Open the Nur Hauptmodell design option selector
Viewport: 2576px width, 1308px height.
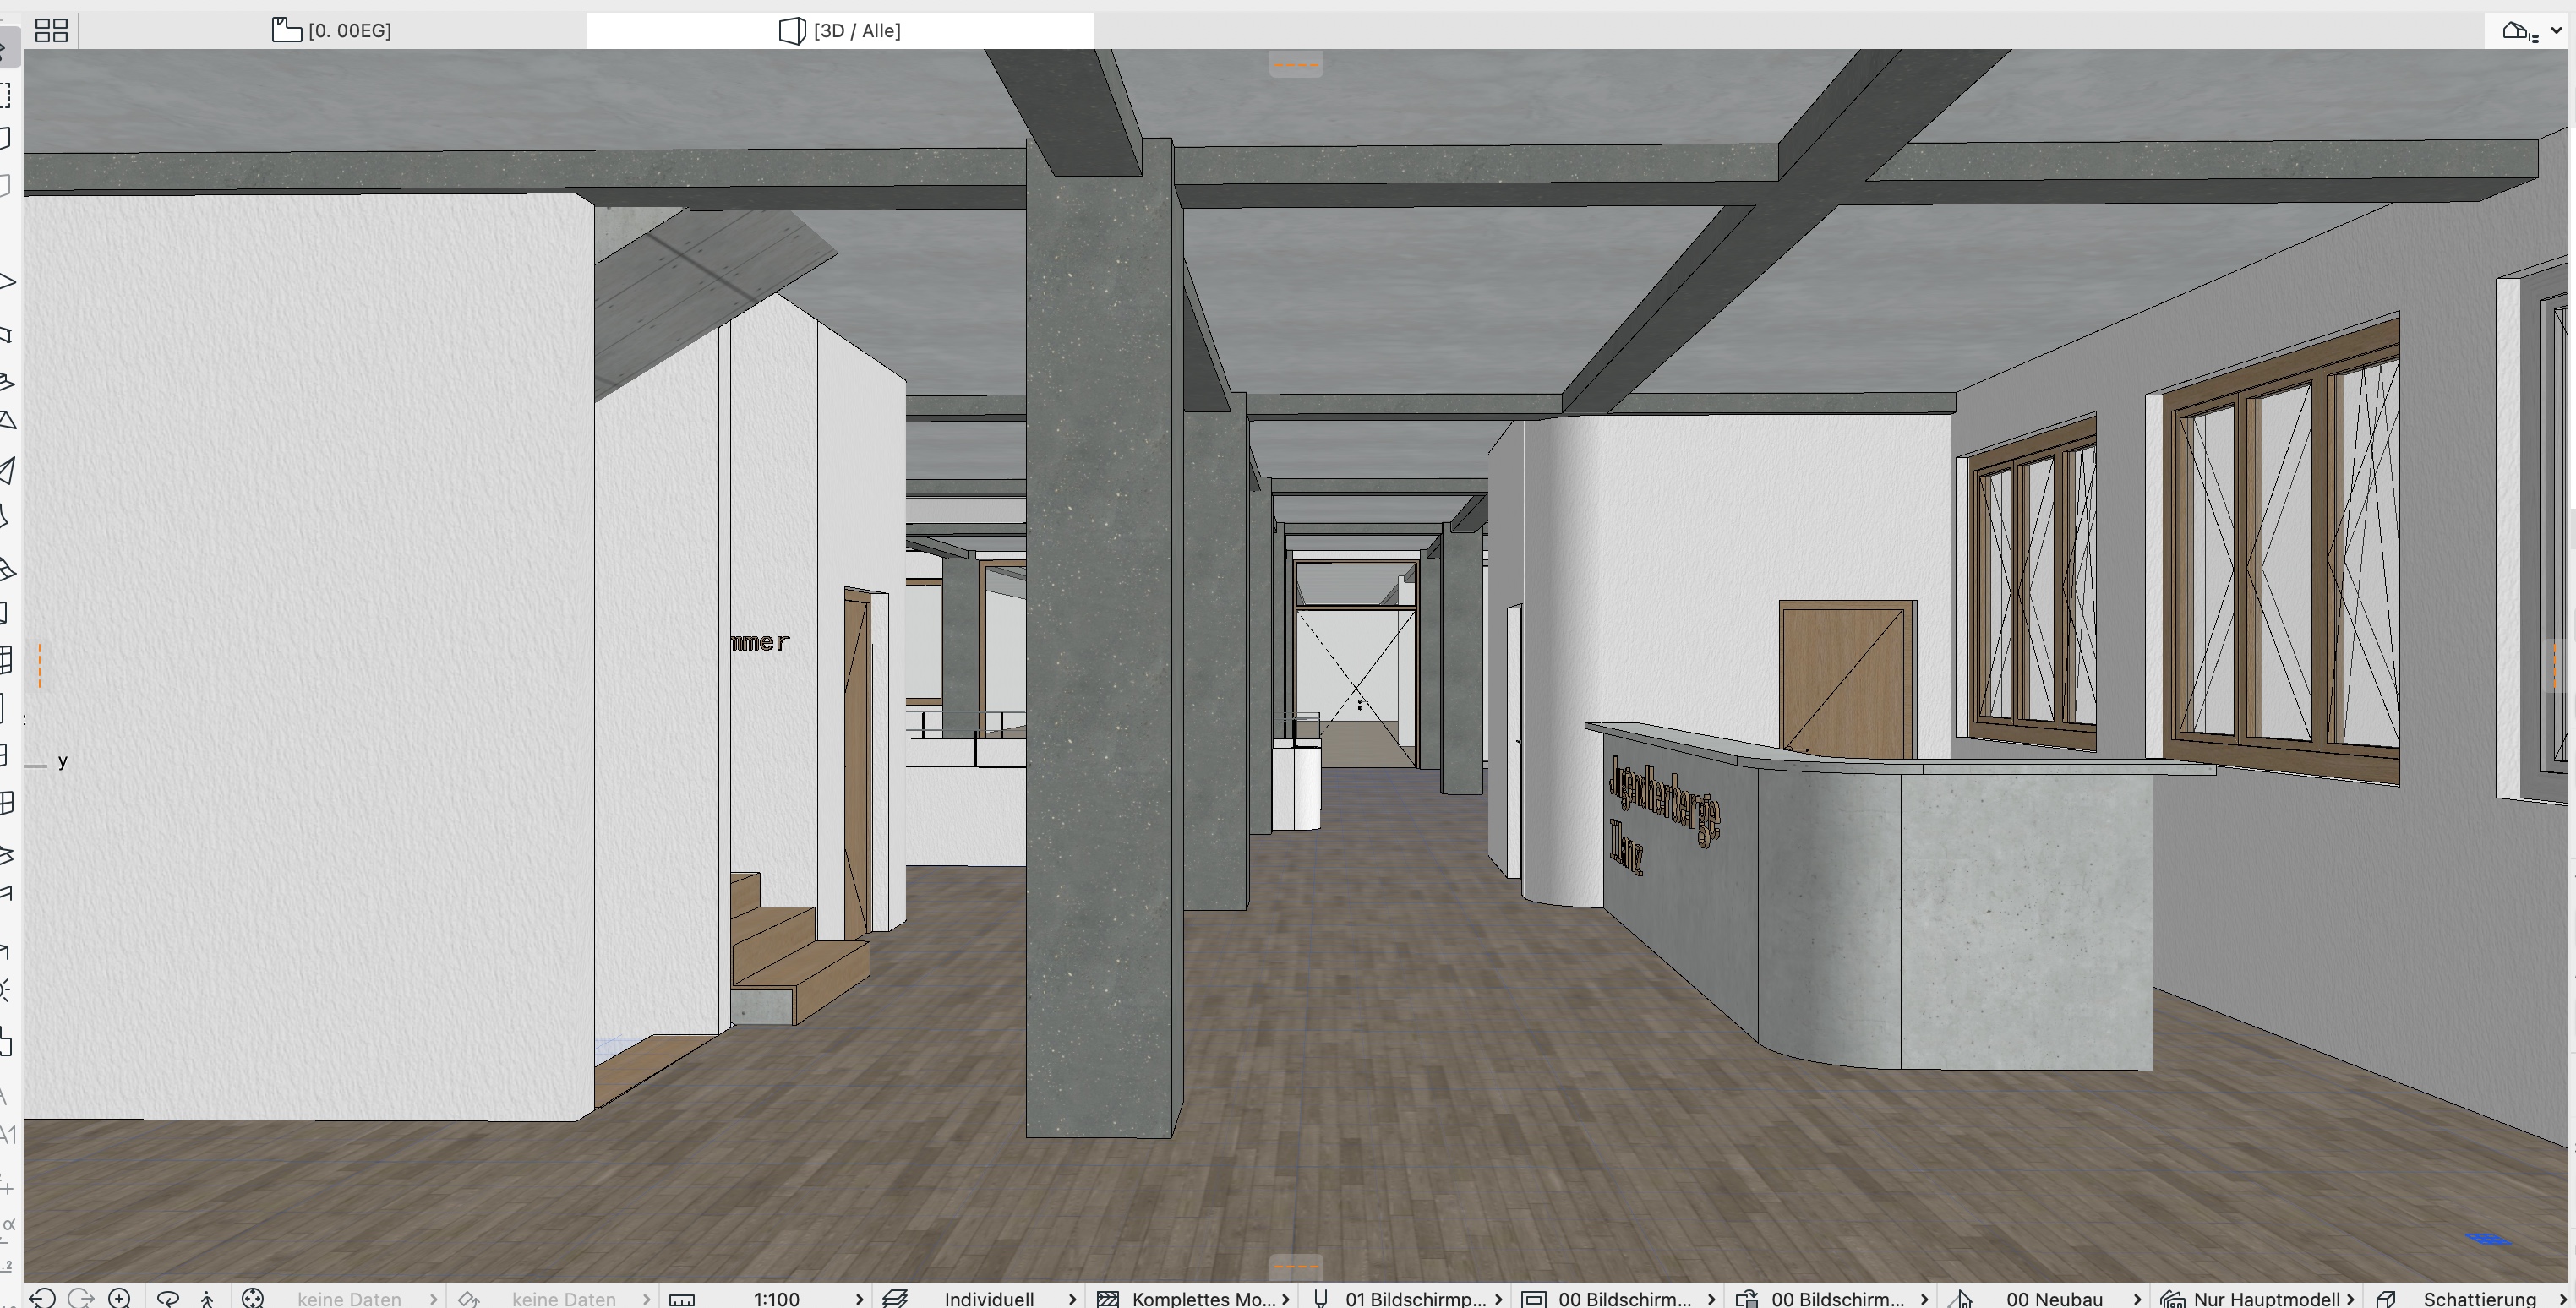pos(2265,1298)
